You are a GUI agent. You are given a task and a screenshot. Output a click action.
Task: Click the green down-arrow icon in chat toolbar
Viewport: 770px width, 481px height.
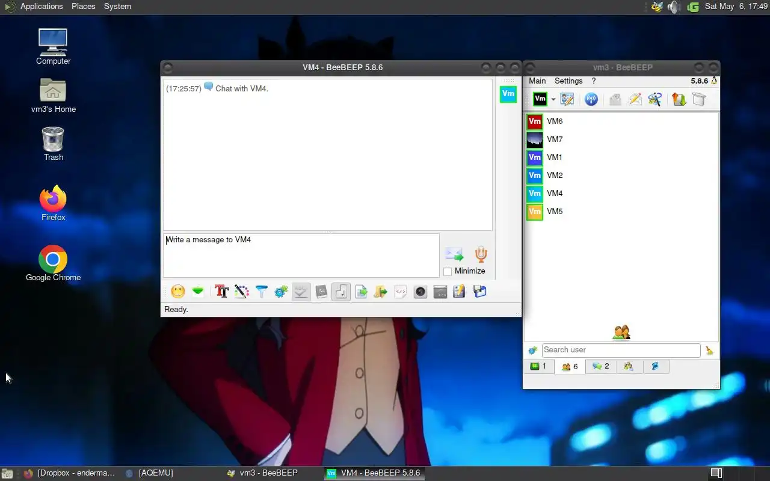pos(197,292)
